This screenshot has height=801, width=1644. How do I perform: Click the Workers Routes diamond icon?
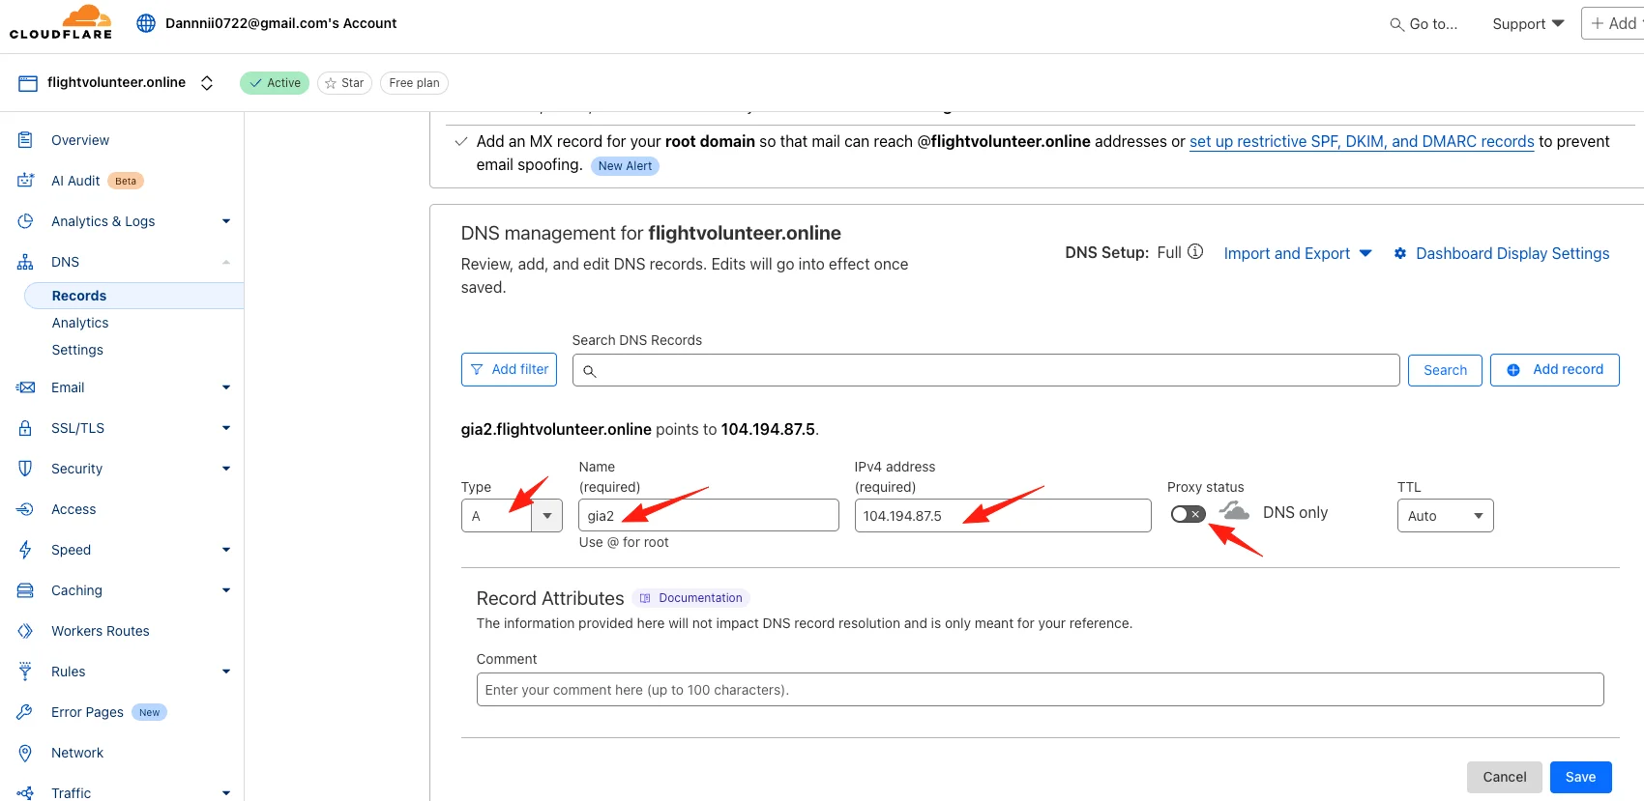[x=26, y=631]
